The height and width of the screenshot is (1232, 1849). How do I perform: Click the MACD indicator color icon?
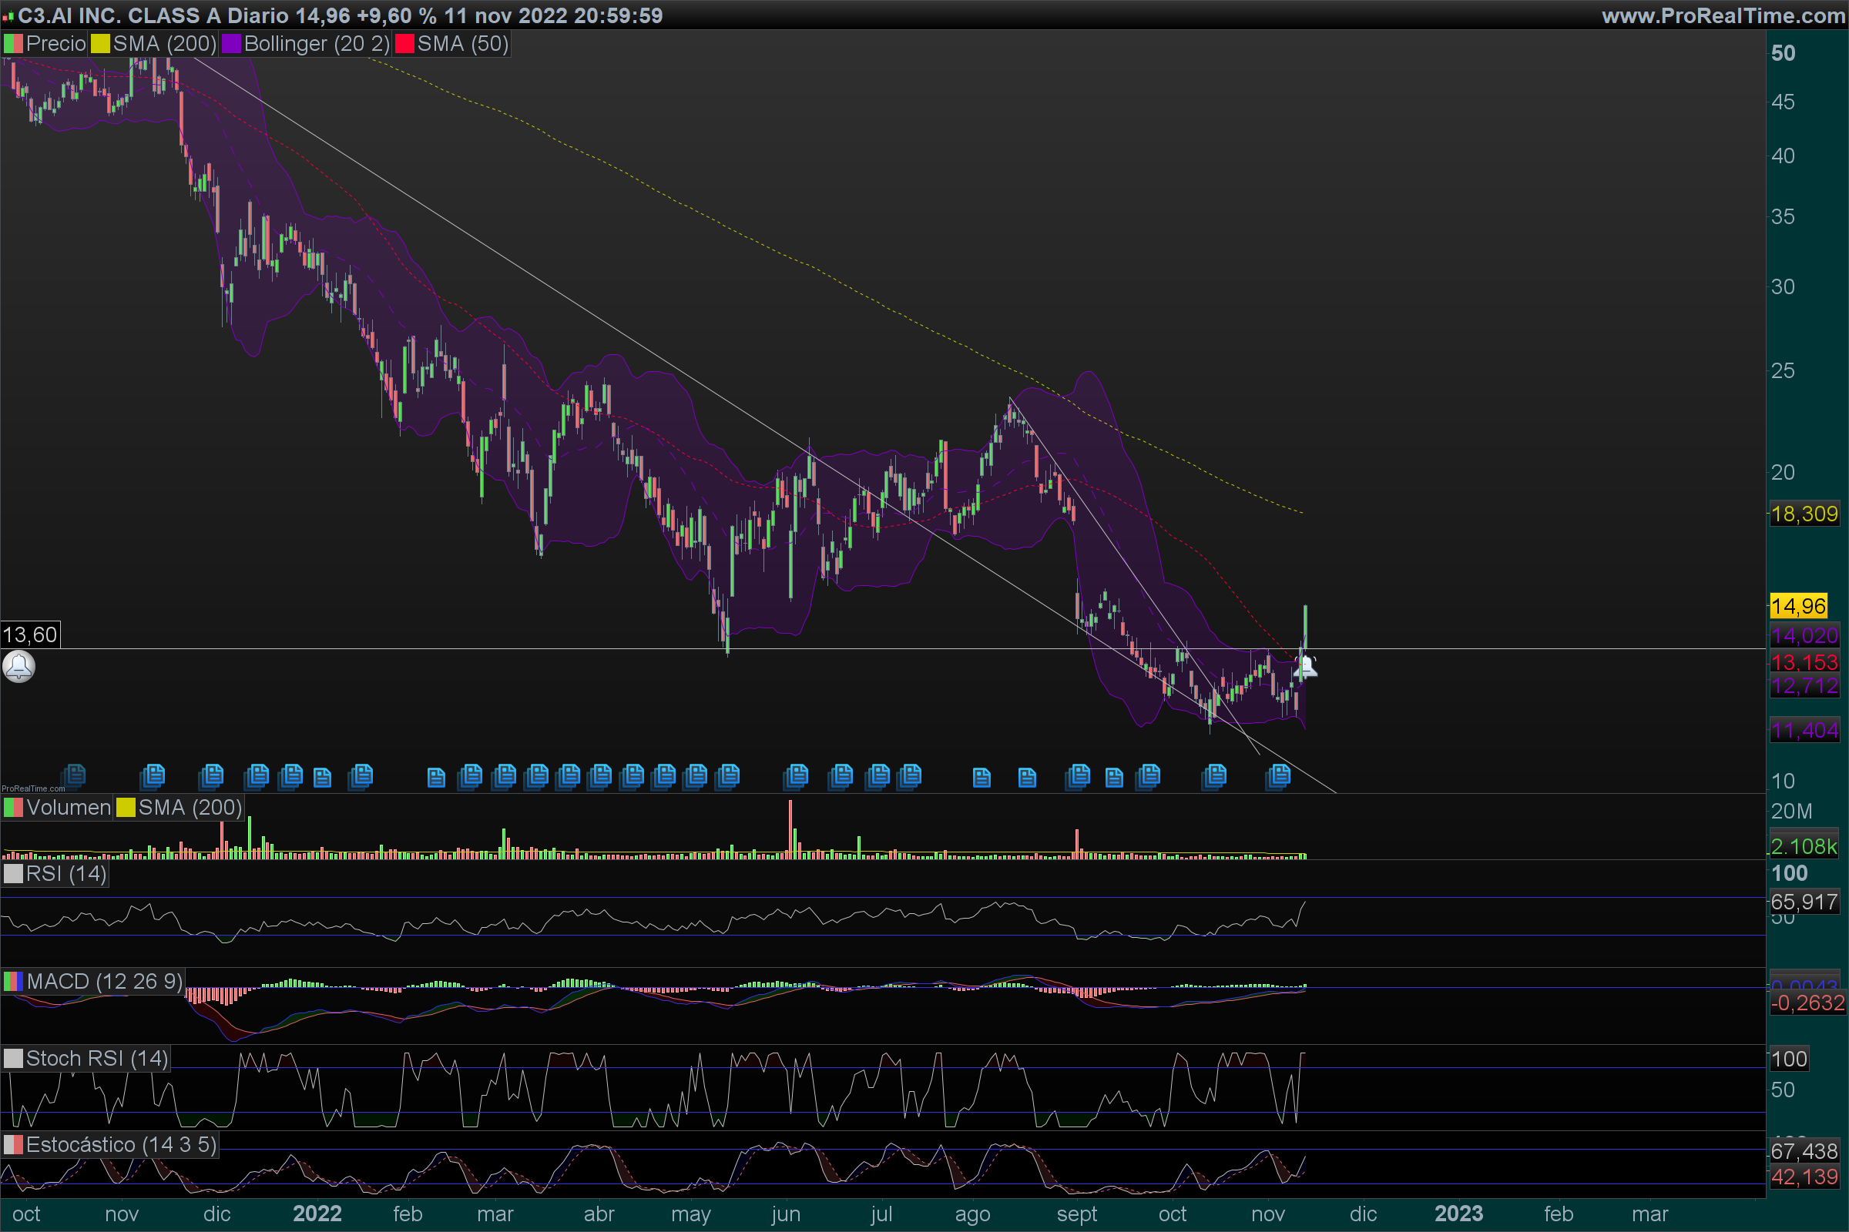13,981
